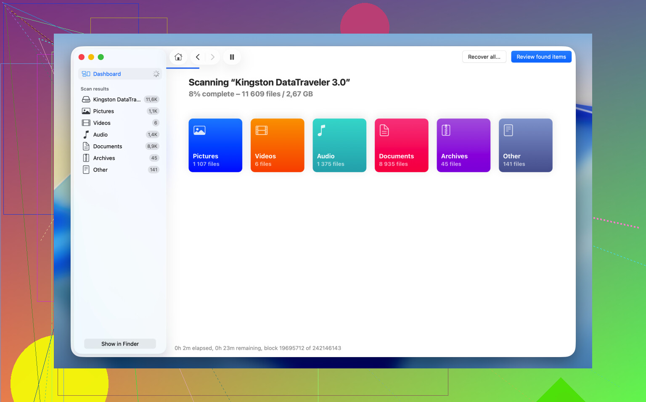Click the 1,1K Pictures count badge
The width and height of the screenshot is (646, 402).
(153, 111)
